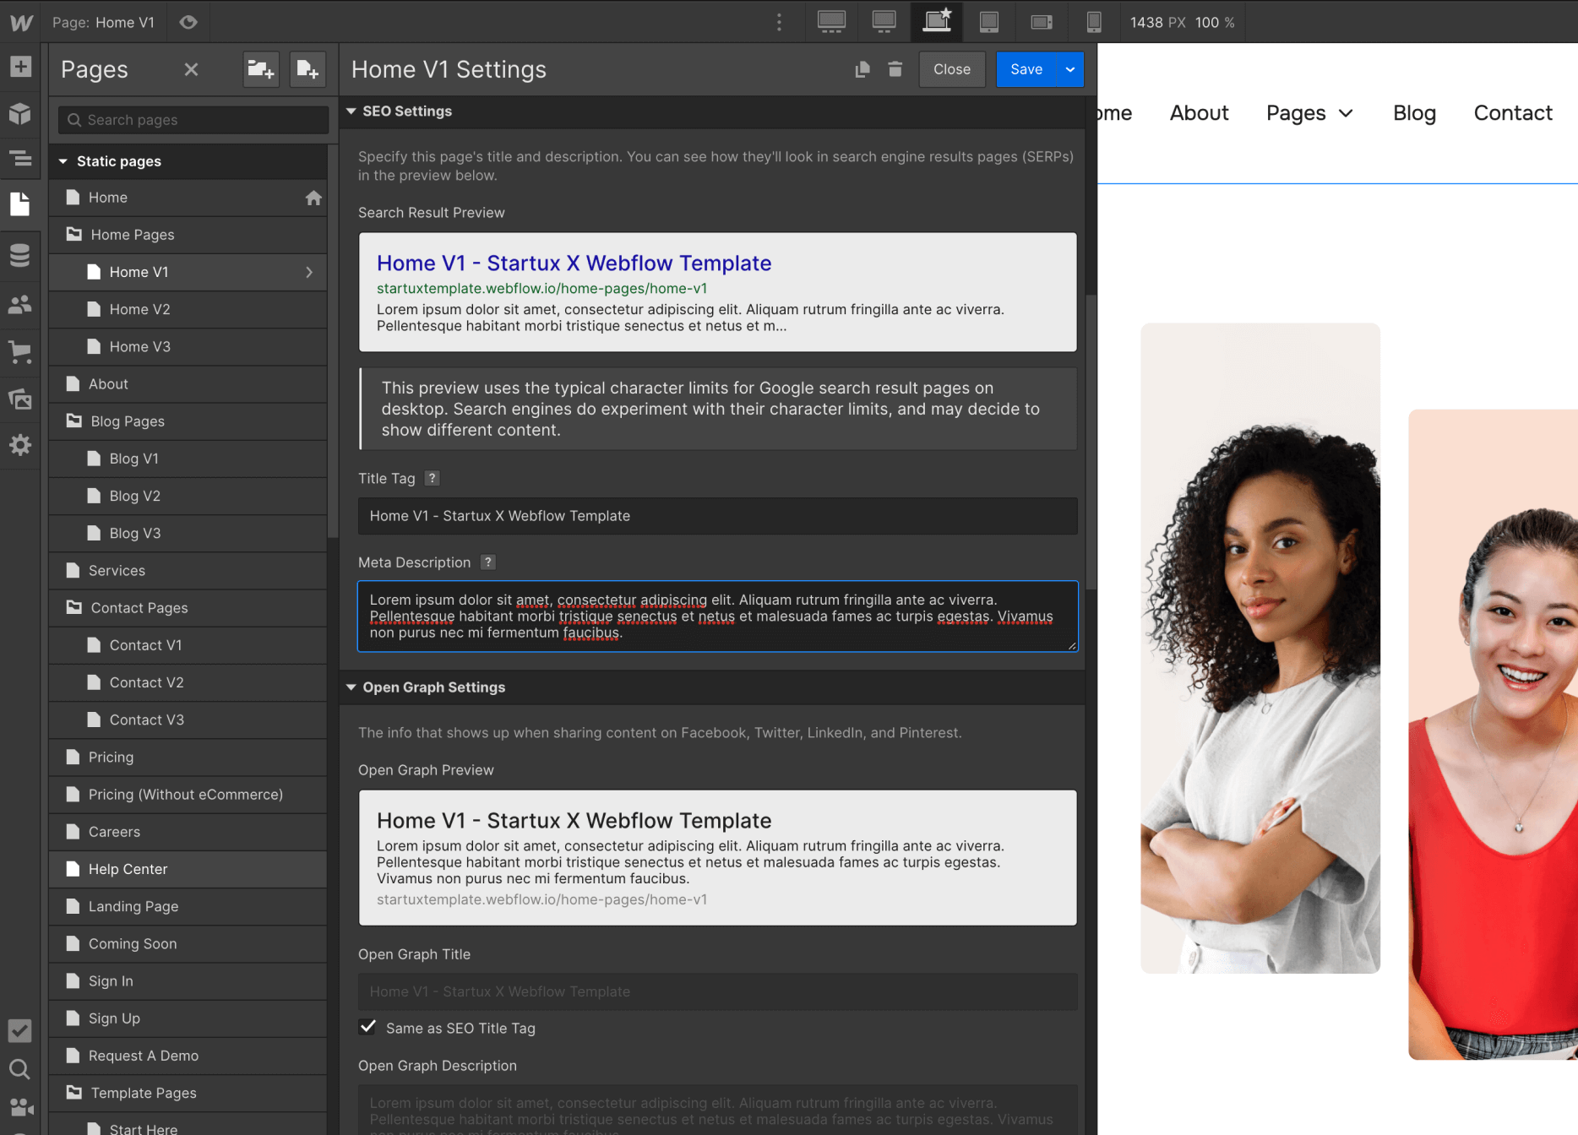The width and height of the screenshot is (1578, 1135).
Task: Open Site Settings with the gear icon
Action: pos(20,446)
